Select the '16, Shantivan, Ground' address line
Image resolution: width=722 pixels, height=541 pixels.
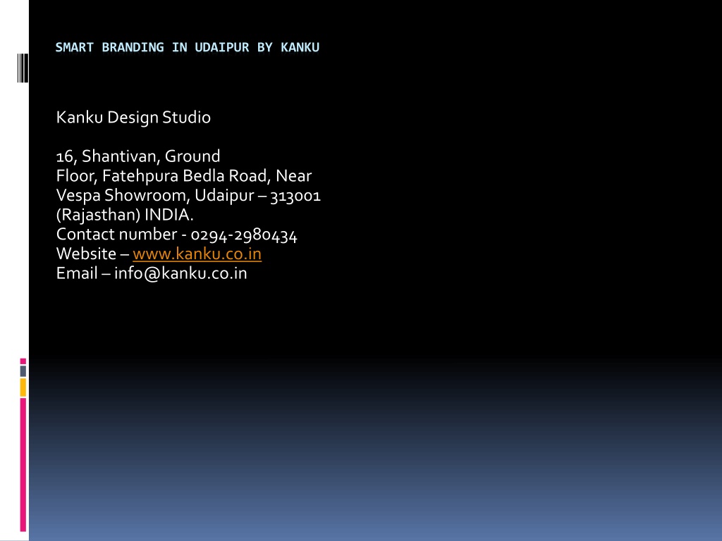pos(138,156)
